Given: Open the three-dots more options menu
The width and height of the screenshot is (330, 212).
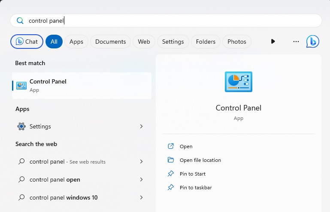Looking at the screenshot, I should [296, 42].
